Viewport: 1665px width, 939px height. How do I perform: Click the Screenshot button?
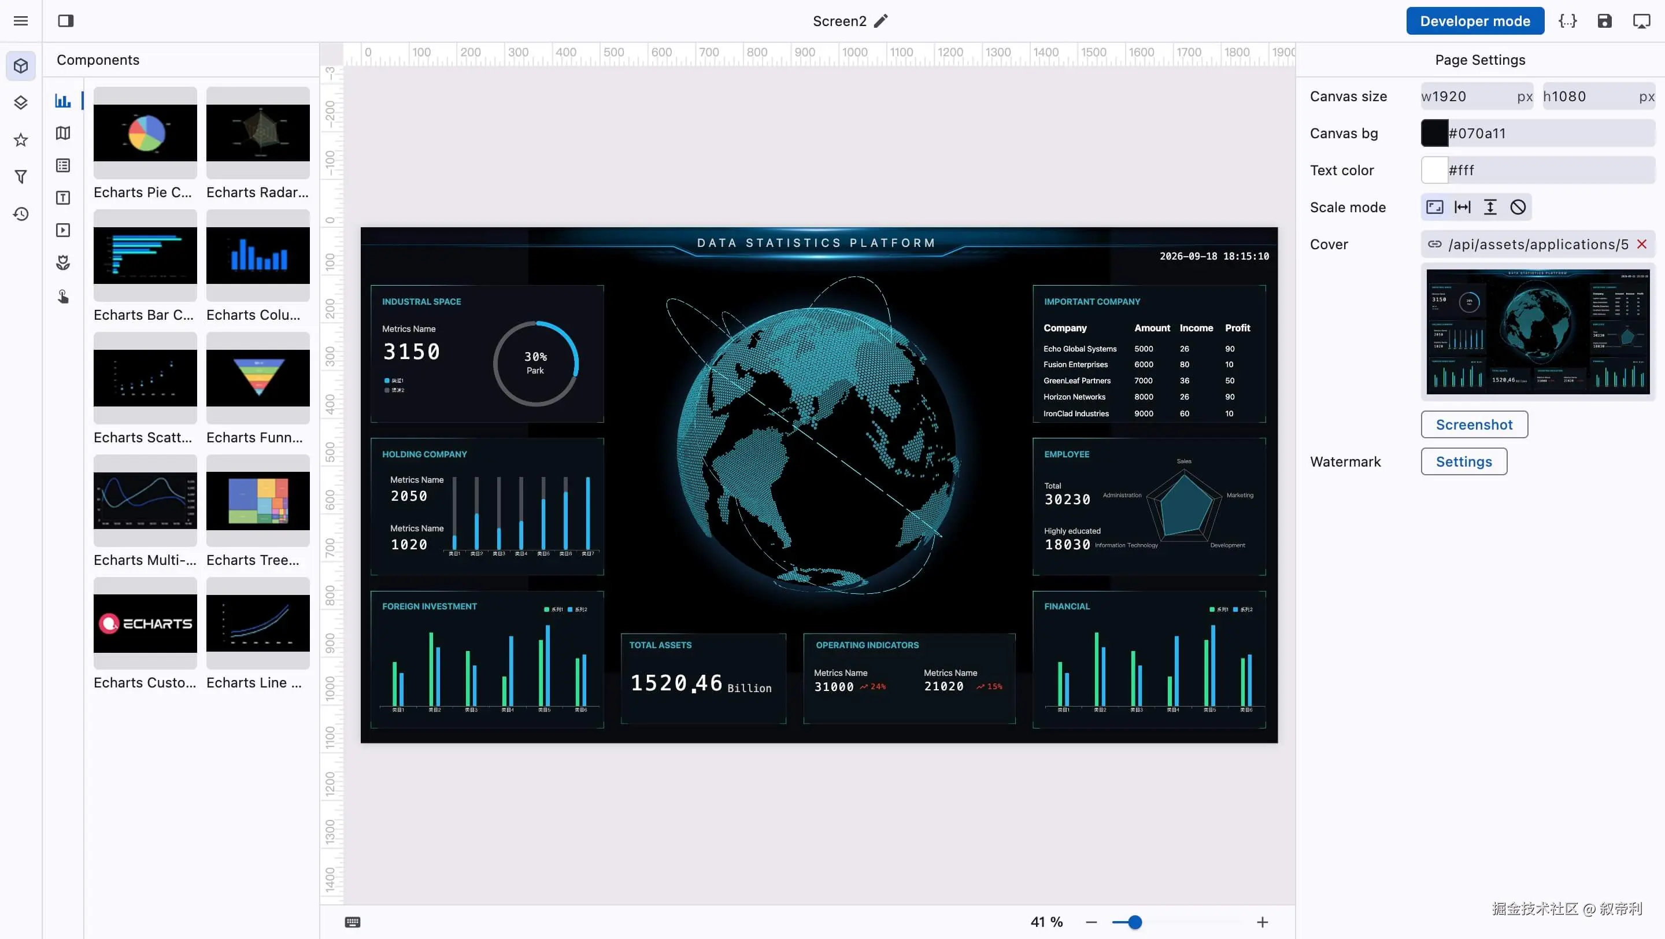click(1474, 424)
